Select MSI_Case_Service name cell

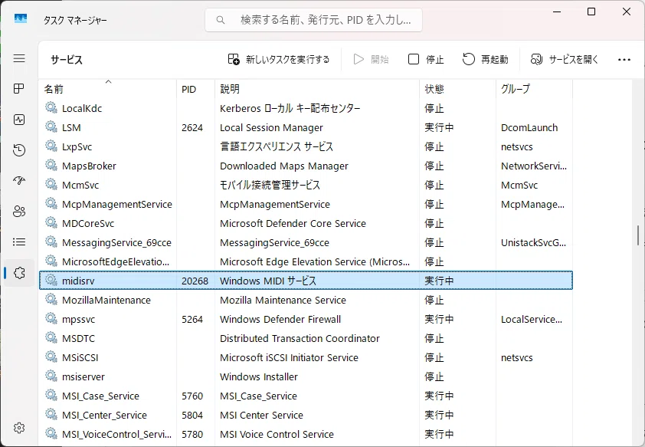click(x=100, y=396)
